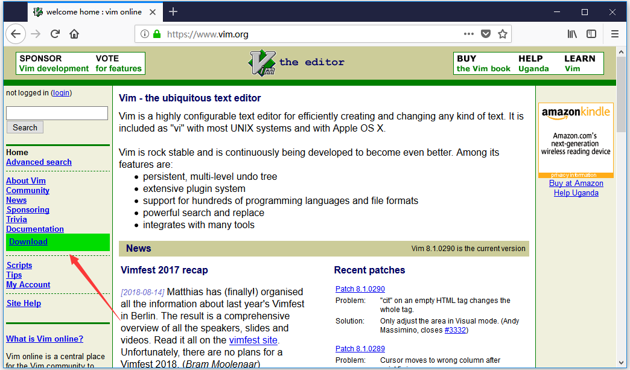The height and width of the screenshot is (370, 630).
Task: Open the browser home page icon
Action: click(74, 34)
